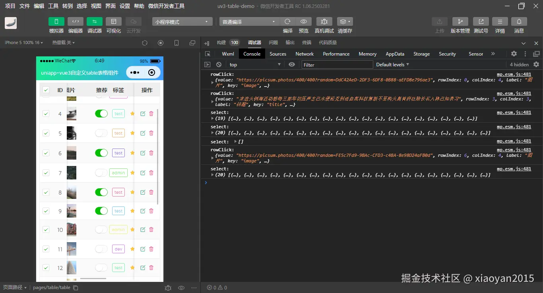Click the 清缓存 clear cache icon
Screen dimensions: 543x293
coord(345,21)
